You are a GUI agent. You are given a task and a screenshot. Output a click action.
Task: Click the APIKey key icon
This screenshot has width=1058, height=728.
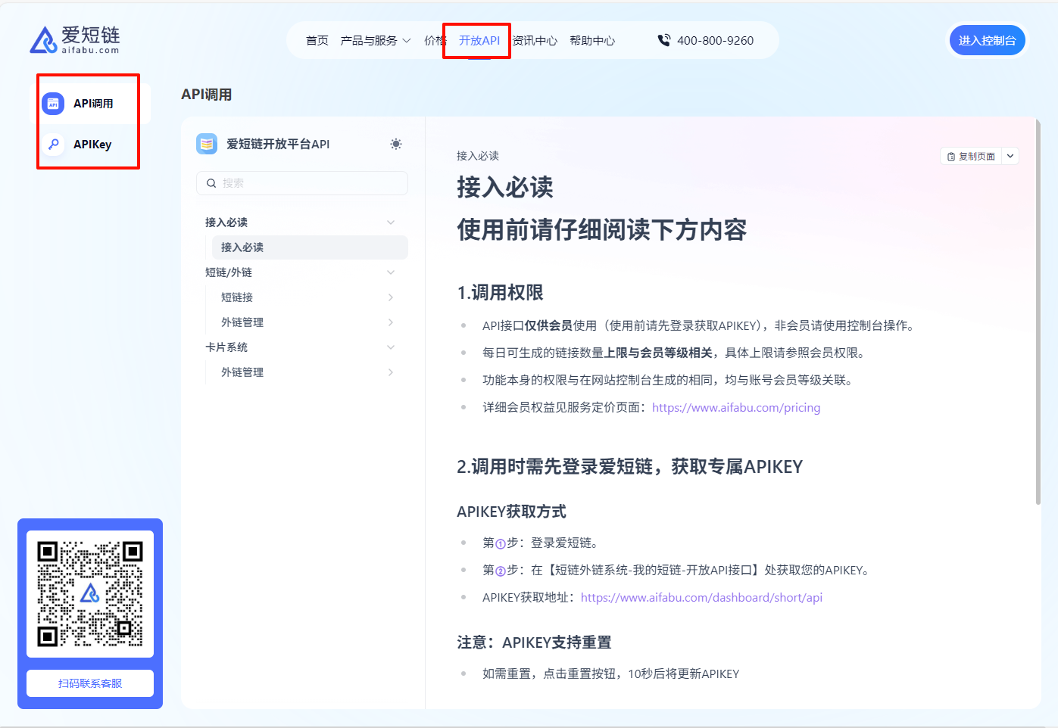coord(53,145)
